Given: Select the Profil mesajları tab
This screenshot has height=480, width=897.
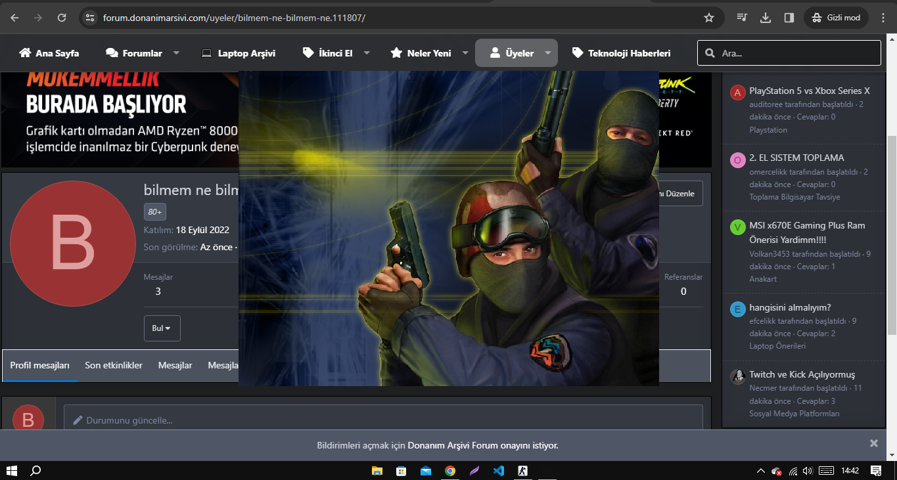Looking at the screenshot, I should point(39,365).
